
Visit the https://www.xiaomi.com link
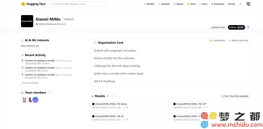pos(52,24)
